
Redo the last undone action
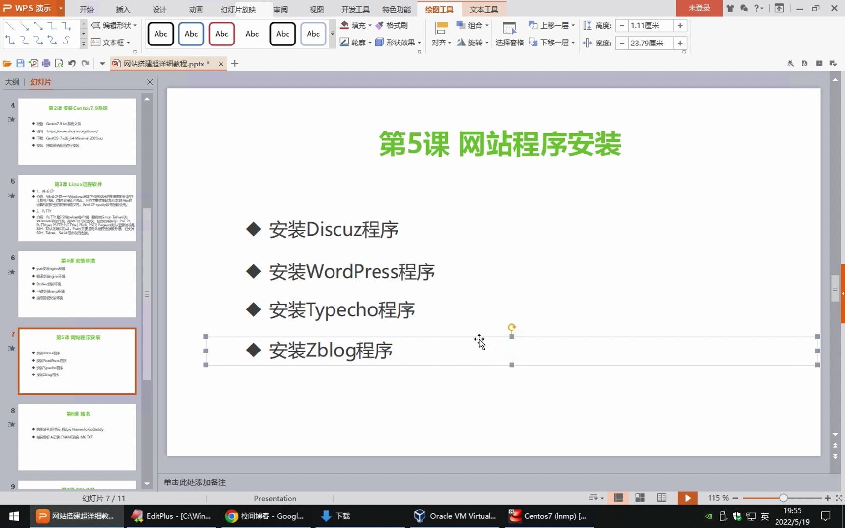pos(85,64)
